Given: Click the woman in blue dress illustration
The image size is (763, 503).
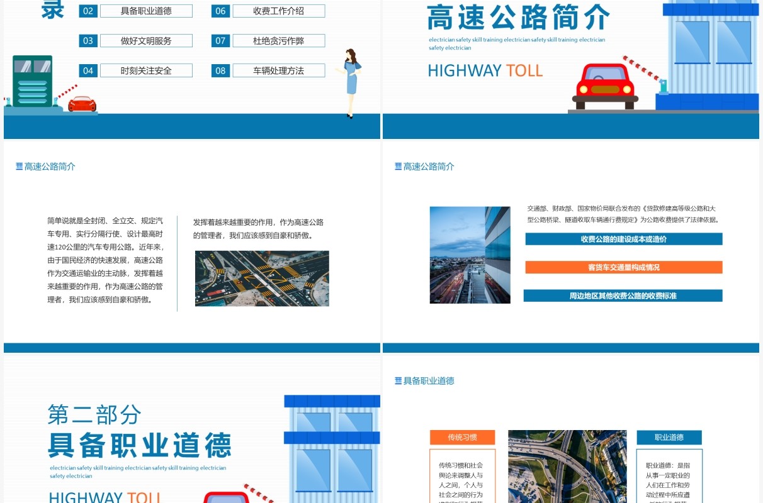Looking at the screenshot, I should click(351, 83).
